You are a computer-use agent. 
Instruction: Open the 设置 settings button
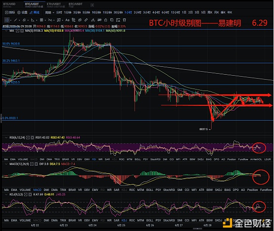click(x=22, y=12)
